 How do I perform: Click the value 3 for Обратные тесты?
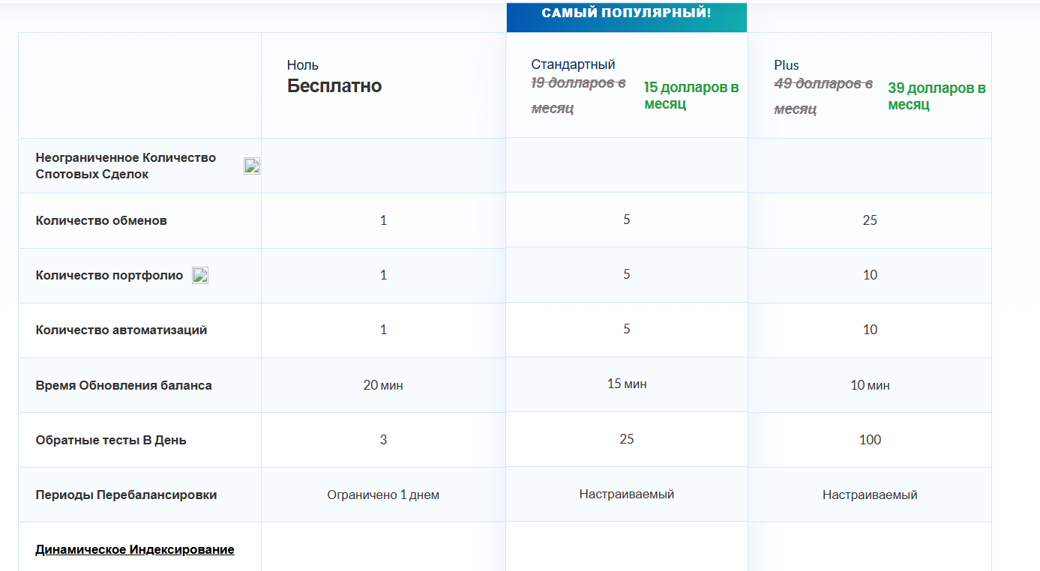pos(383,440)
